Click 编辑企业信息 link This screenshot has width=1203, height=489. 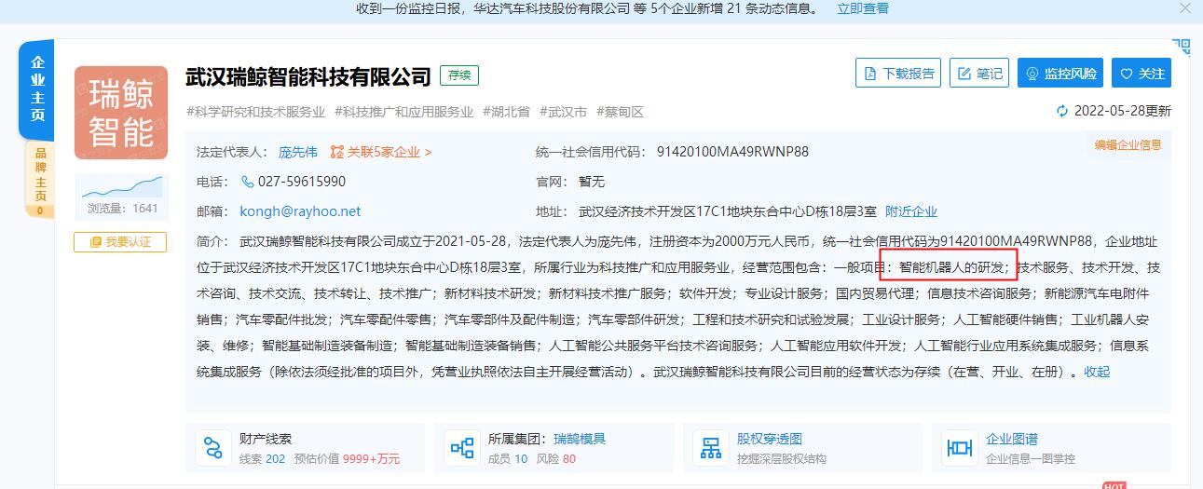click(x=1128, y=145)
